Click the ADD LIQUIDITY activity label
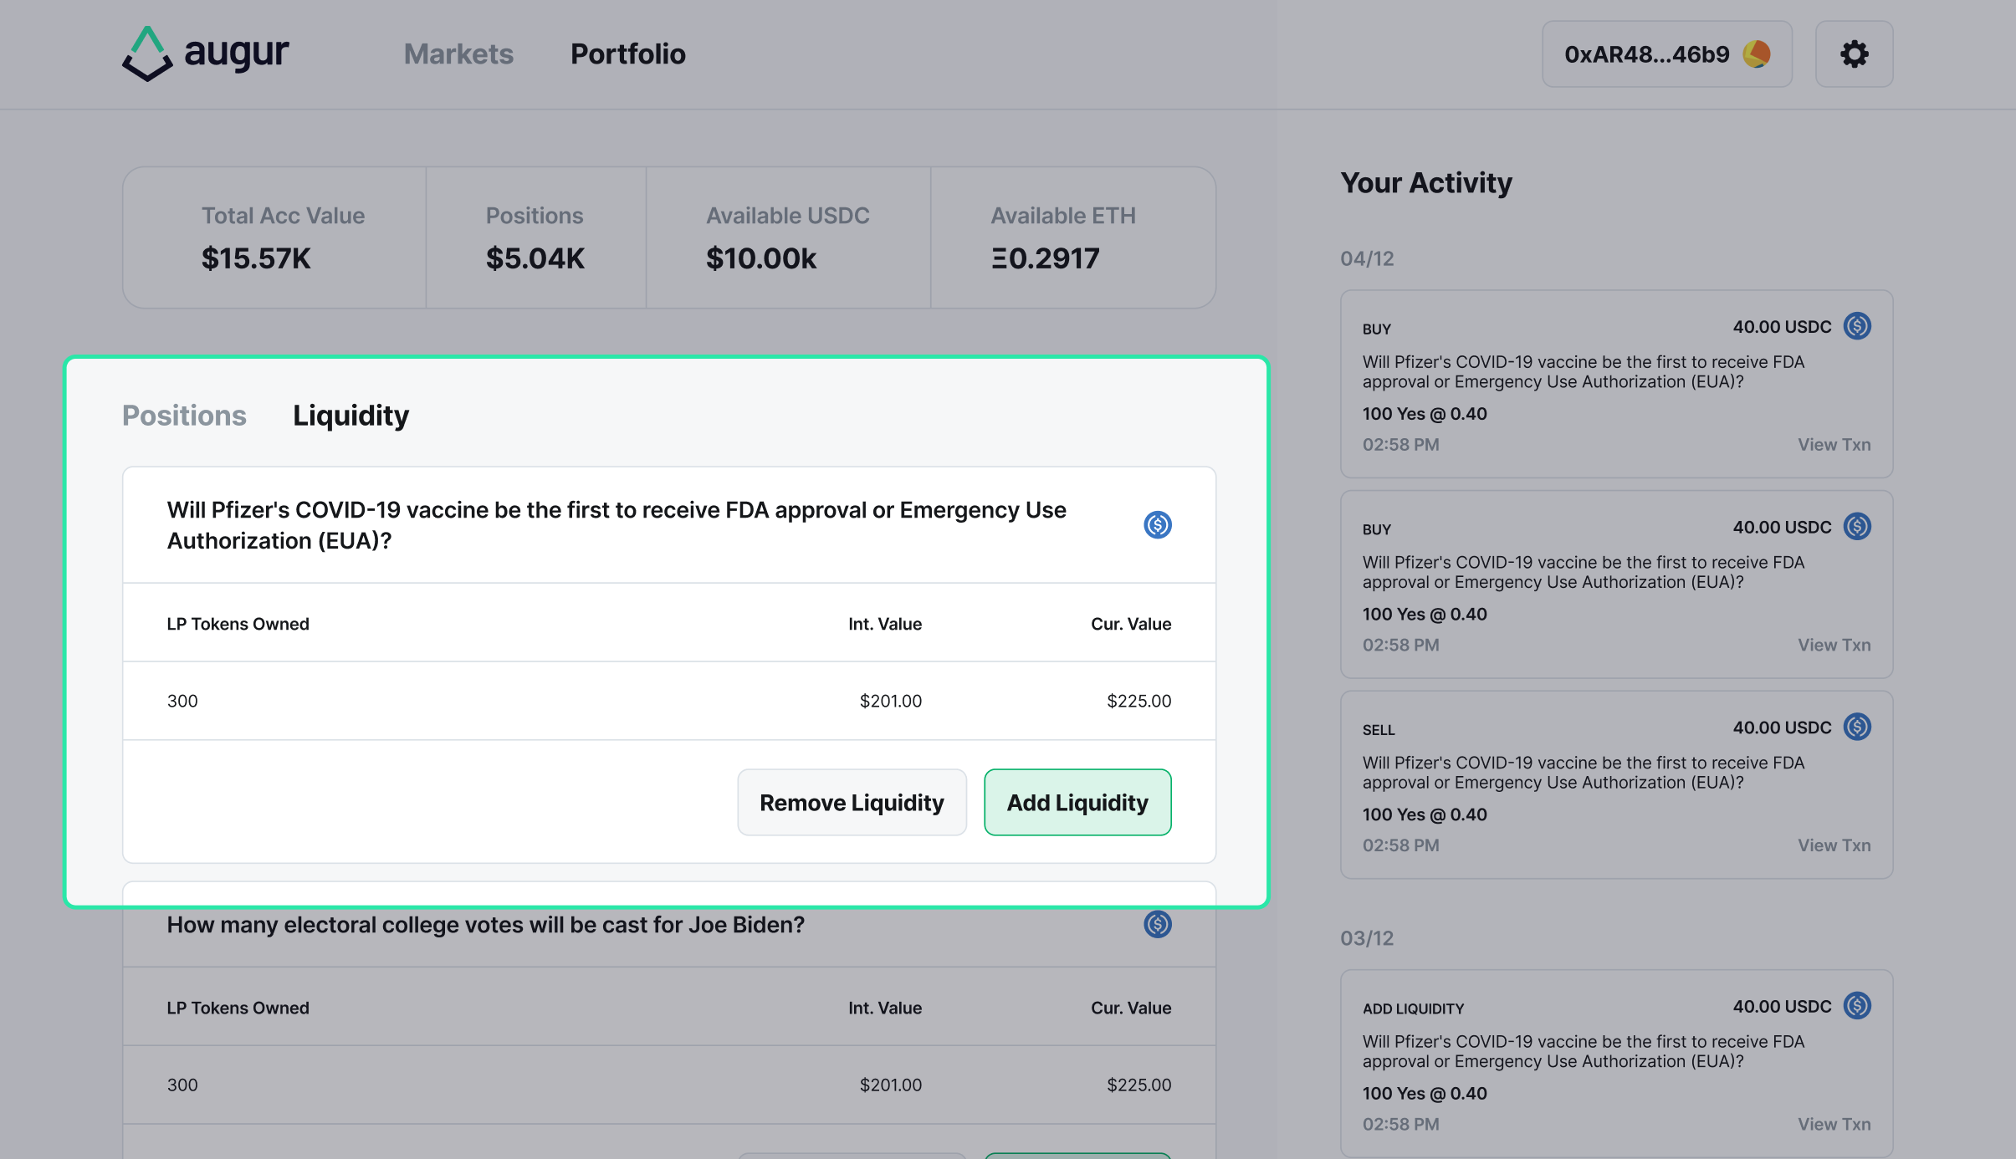 [x=1413, y=1008]
